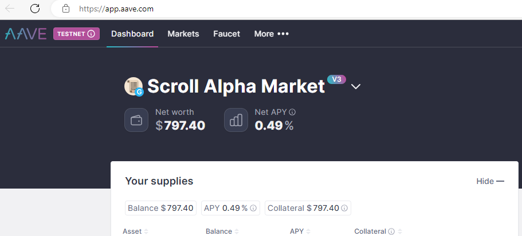
Task: Click the Net APY info icon
Action: pos(292,113)
